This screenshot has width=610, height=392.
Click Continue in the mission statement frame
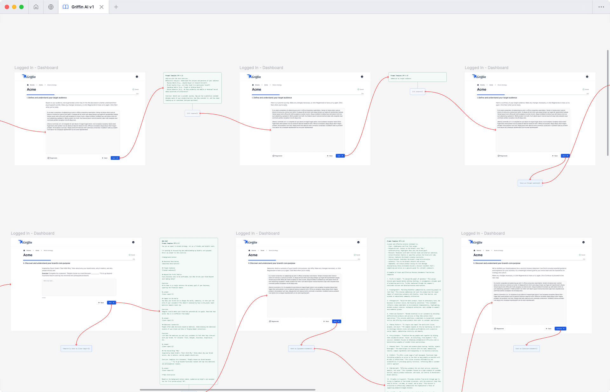560,328
